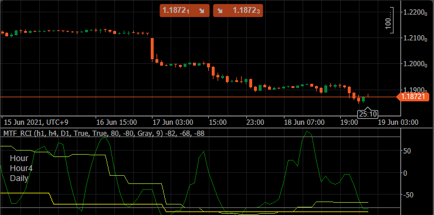Open the 15 Jun 2021, UTC+9 timezone label
434x215 pixels.
36,122
